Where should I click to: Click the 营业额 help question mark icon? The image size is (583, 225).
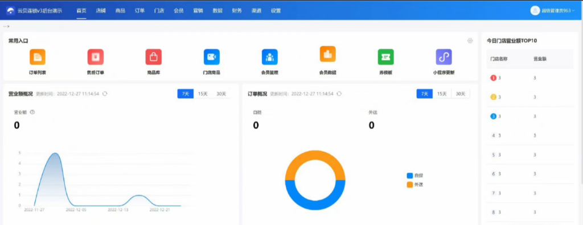[32, 112]
